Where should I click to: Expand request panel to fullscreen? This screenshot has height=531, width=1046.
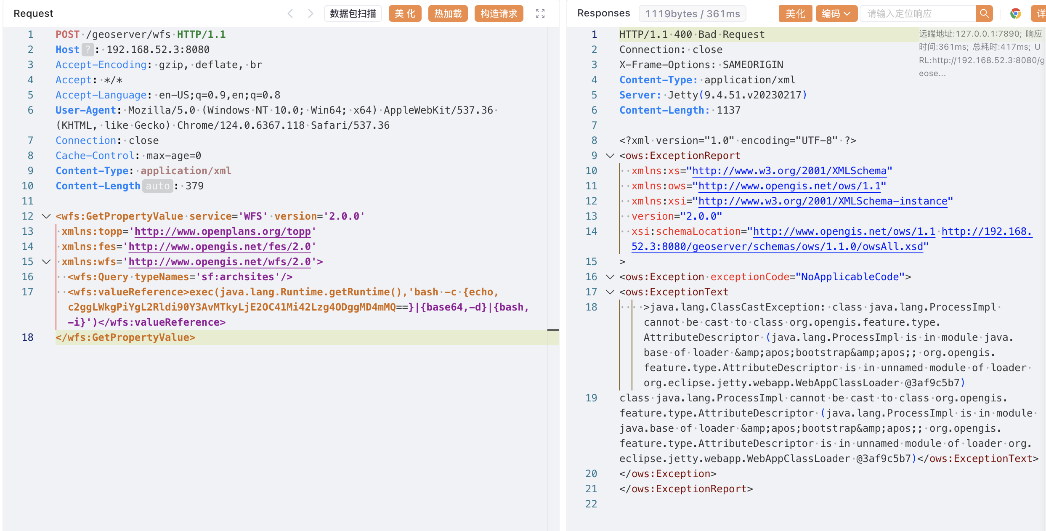coord(540,13)
